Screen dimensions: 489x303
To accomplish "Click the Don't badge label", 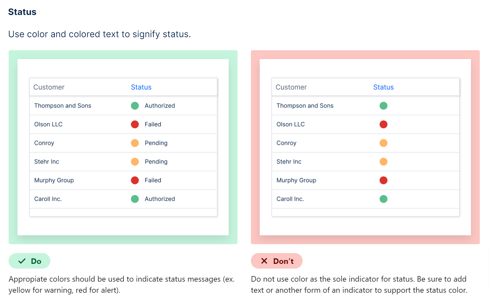I will click(283, 261).
